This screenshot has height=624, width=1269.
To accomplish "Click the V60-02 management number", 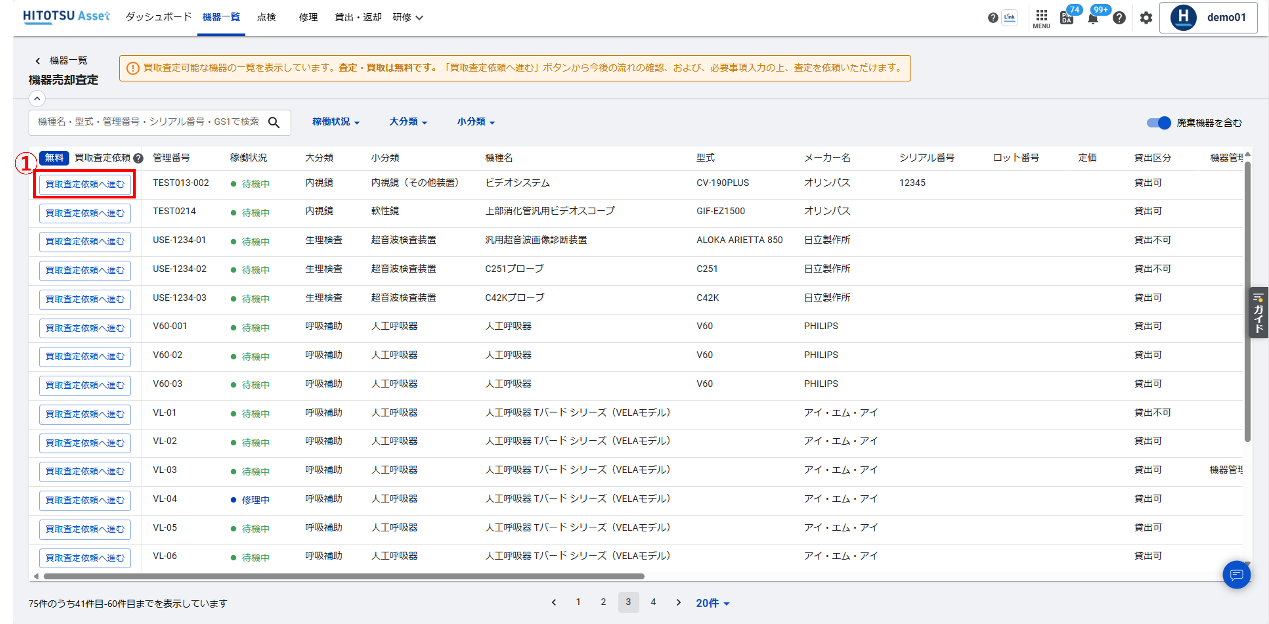I will (x=168, y=355).
